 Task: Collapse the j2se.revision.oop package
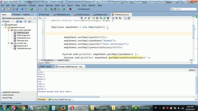9,43
